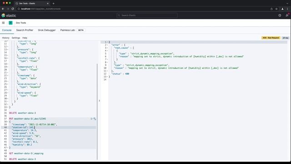
Task: Open the Grok Debugger tab
Action: point(47,30)
